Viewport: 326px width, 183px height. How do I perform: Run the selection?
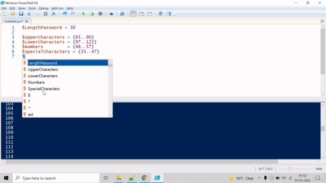click(x=92, y=14)
